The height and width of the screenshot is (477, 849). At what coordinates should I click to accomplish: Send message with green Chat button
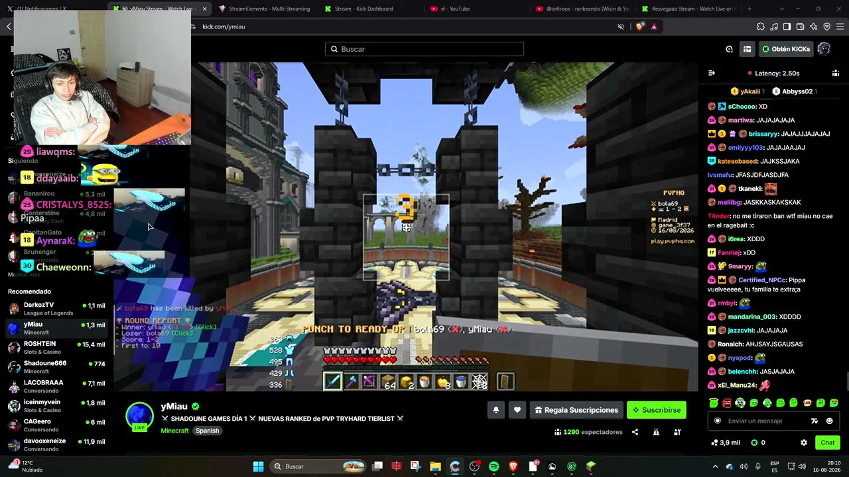tap(828, 443)
